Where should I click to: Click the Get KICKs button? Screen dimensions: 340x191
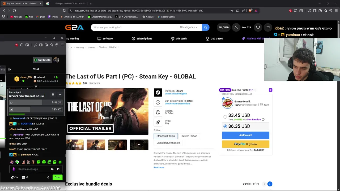(x=42, y=60)
